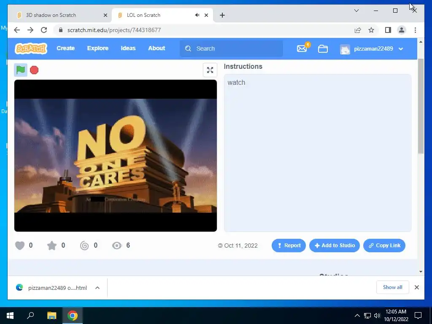Close the downloads bar
This screenshot has height=324, width=432.
(417, 287)
